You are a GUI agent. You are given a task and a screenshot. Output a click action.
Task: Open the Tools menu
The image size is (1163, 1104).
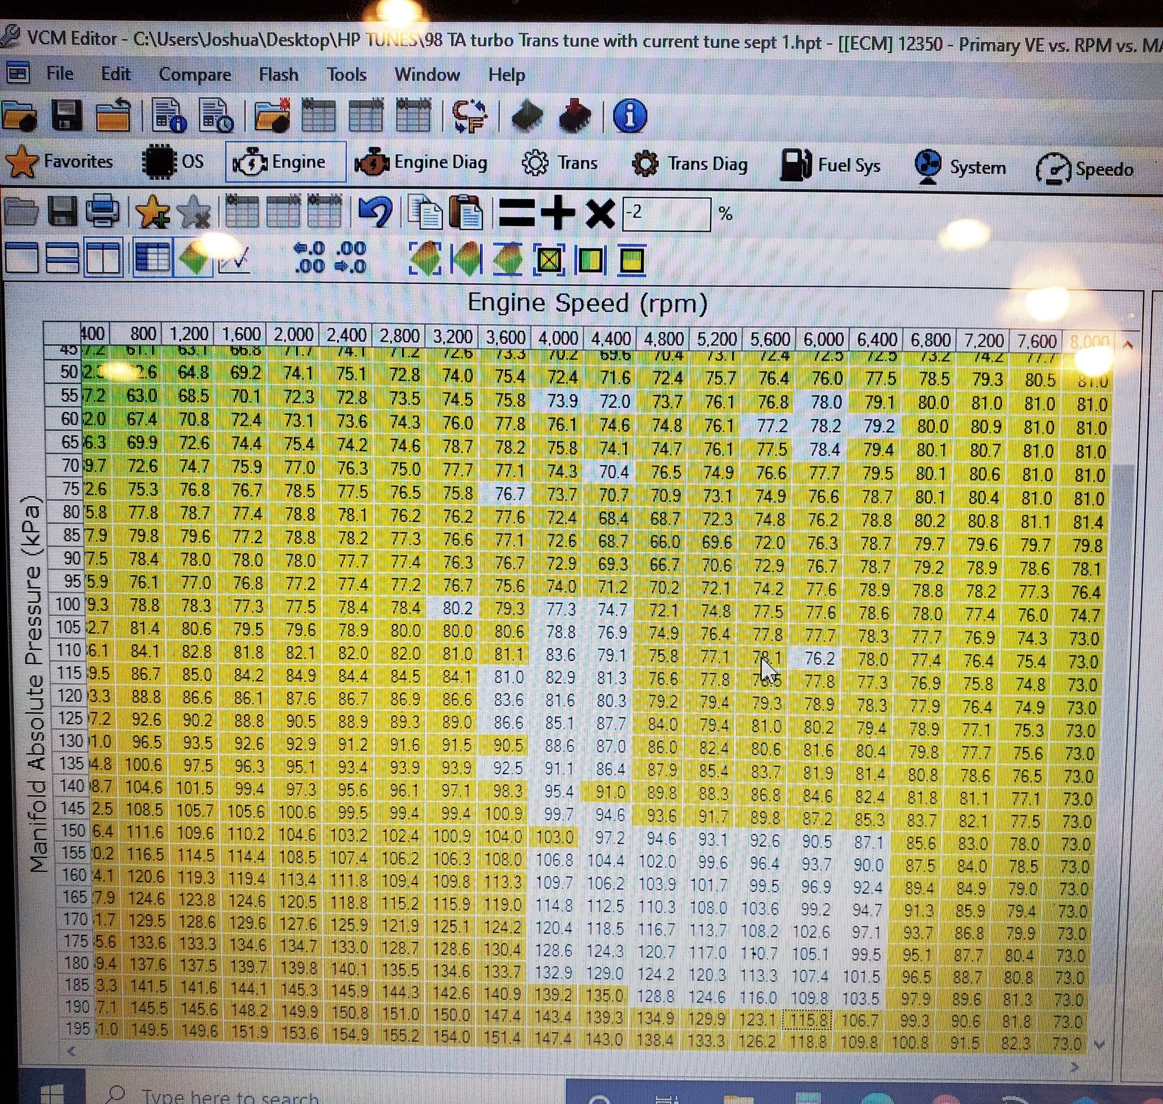coord(347,74)
